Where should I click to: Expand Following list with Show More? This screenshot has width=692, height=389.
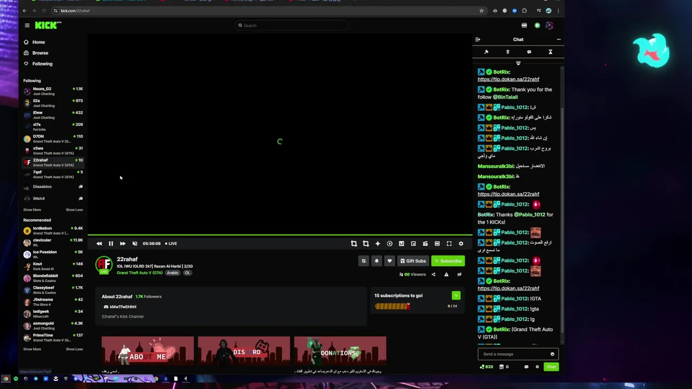[x=32, y=210]
